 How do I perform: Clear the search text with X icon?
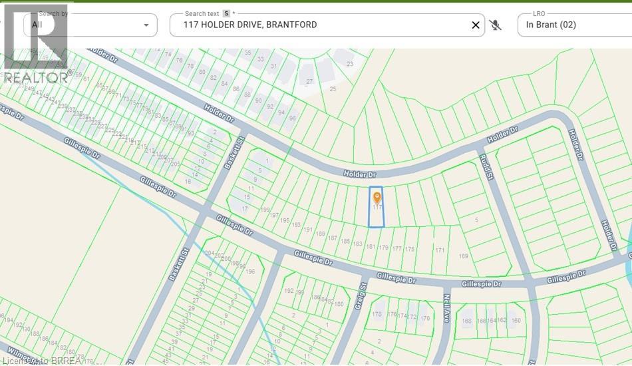click(476, 25)
